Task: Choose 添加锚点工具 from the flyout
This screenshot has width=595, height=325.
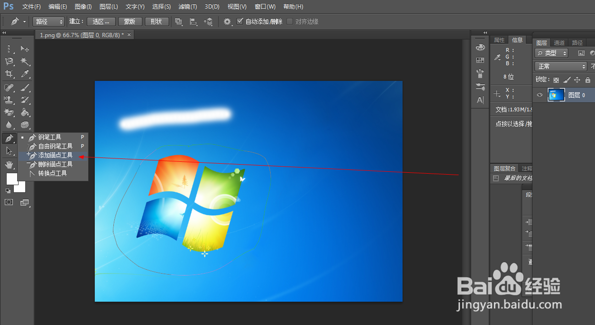Action: 53,155
